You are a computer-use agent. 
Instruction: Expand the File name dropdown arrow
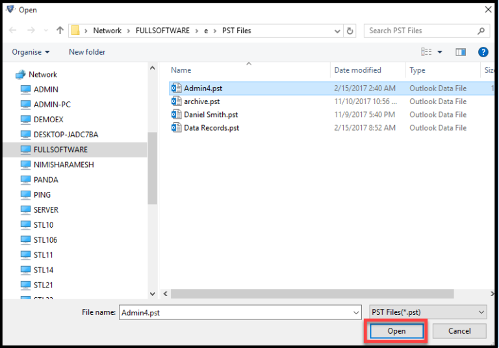pos(356,313)
